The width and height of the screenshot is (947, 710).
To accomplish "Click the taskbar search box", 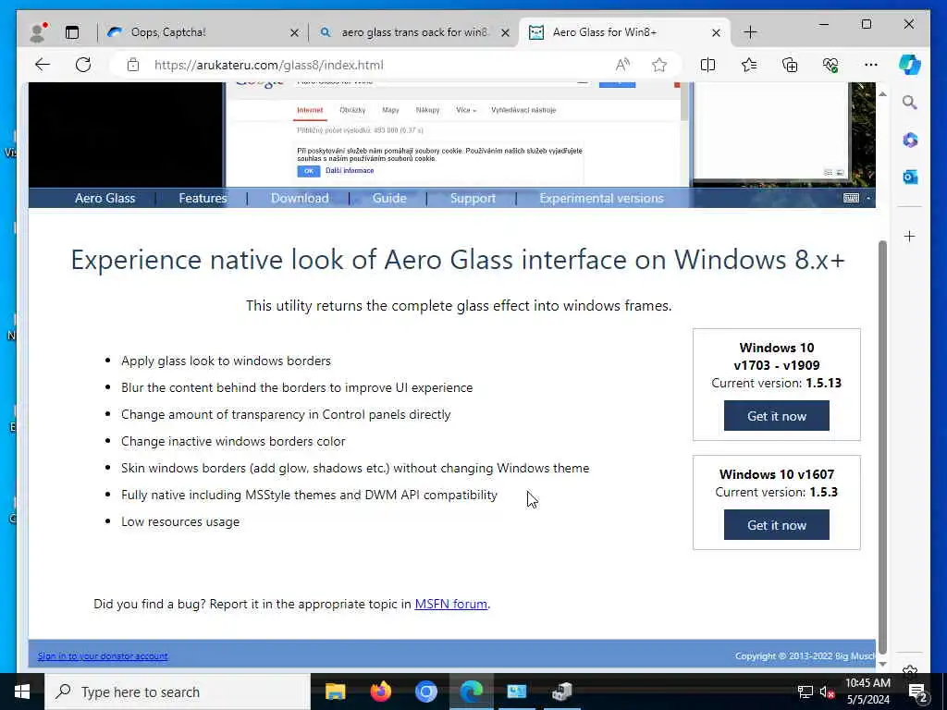I will click(x=178, y=692).
